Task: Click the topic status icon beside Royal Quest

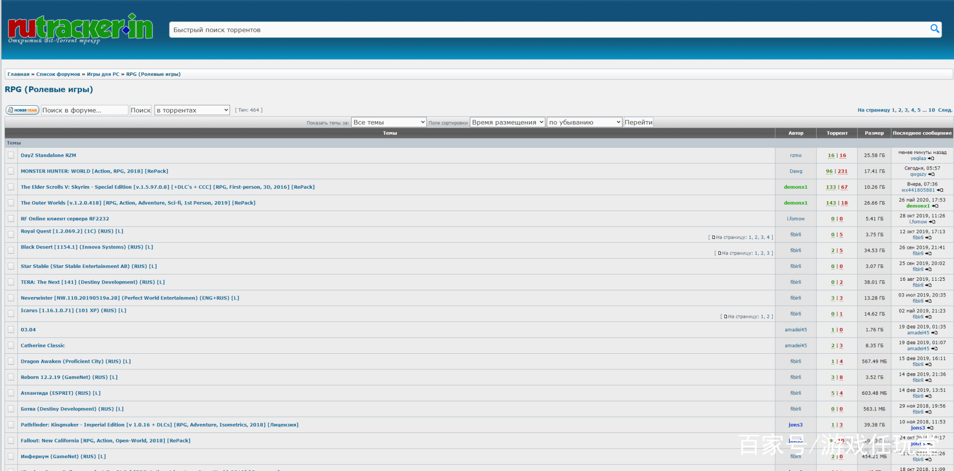Action: [11, 235]
